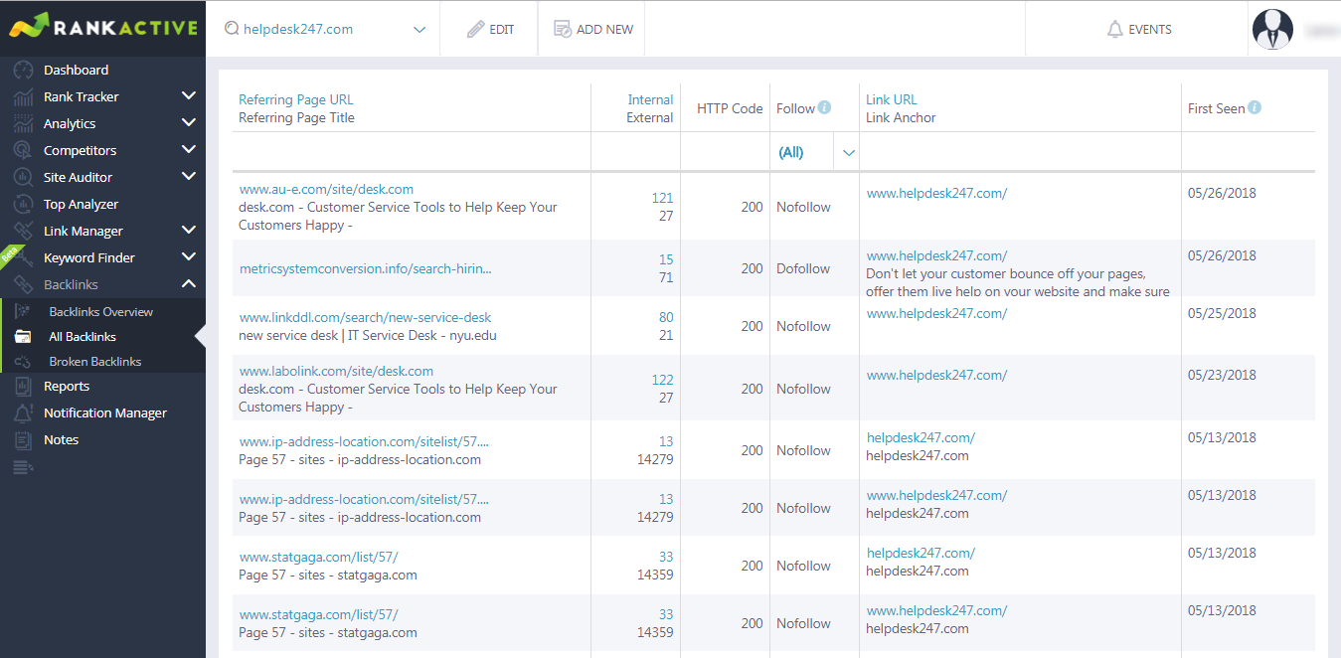Viewport: 1341px width, 658px height.
Task: Click the EVENTS bell icon
Action: [1115, 30]
